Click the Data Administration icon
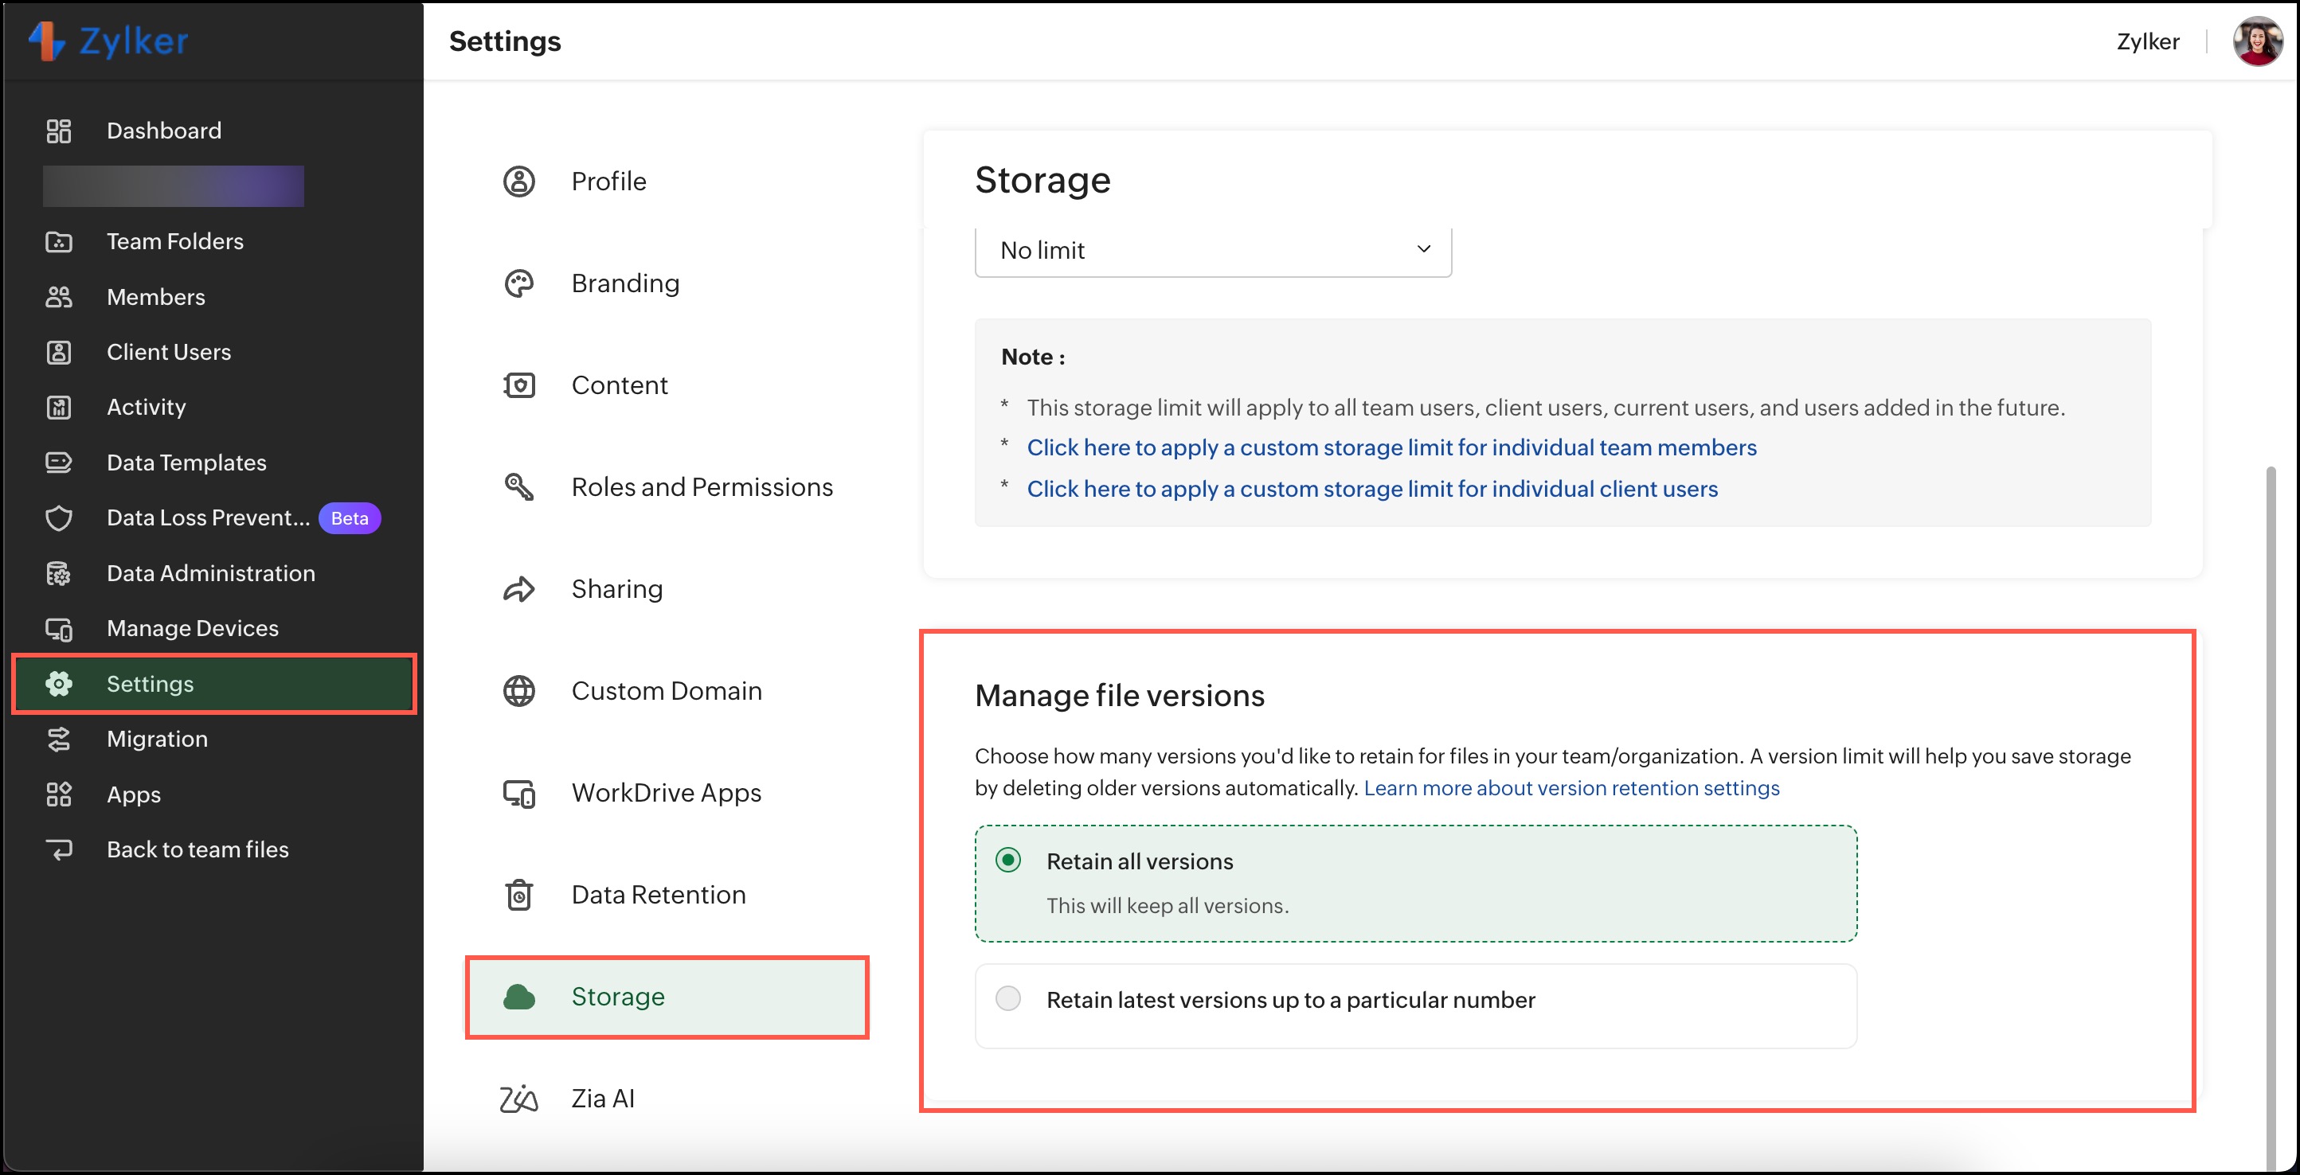Screen dimensions: 2300x1175 pyautogui.click(x=59, y=574)
